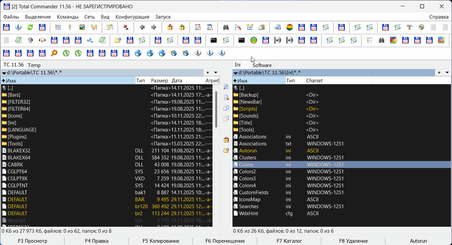Open right panel directory history dropdown arrow
The width and height of the screenshot is (452, 245).
point(448,73)
